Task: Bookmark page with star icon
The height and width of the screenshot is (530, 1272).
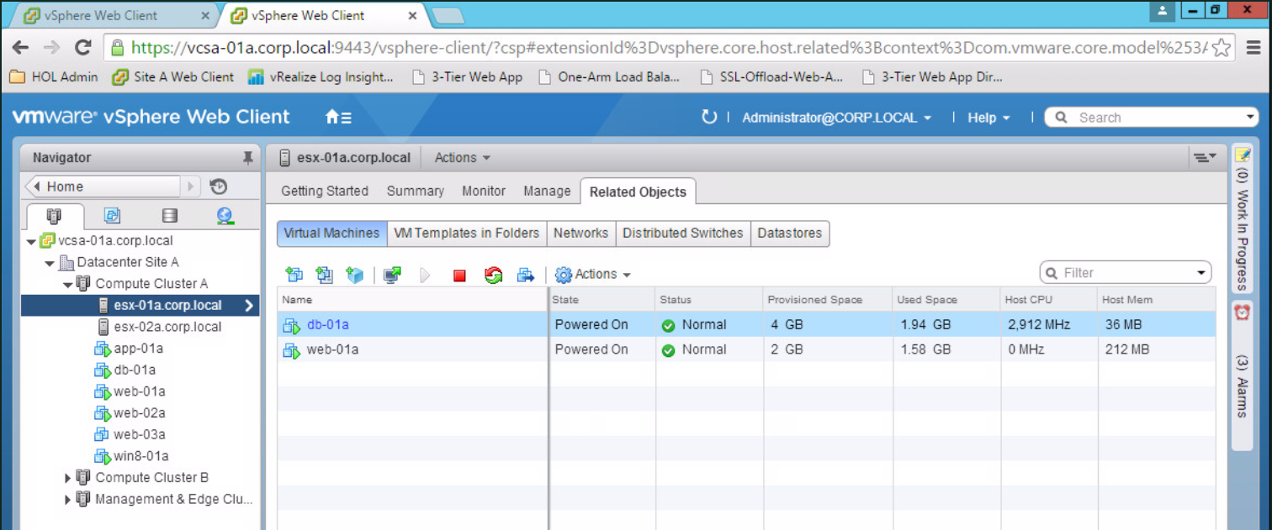Action: (1222, 48)
